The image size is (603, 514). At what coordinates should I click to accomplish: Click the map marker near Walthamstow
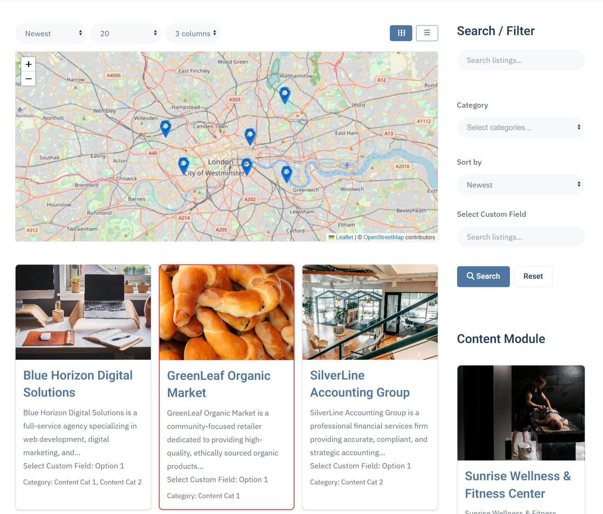[285, 95]
